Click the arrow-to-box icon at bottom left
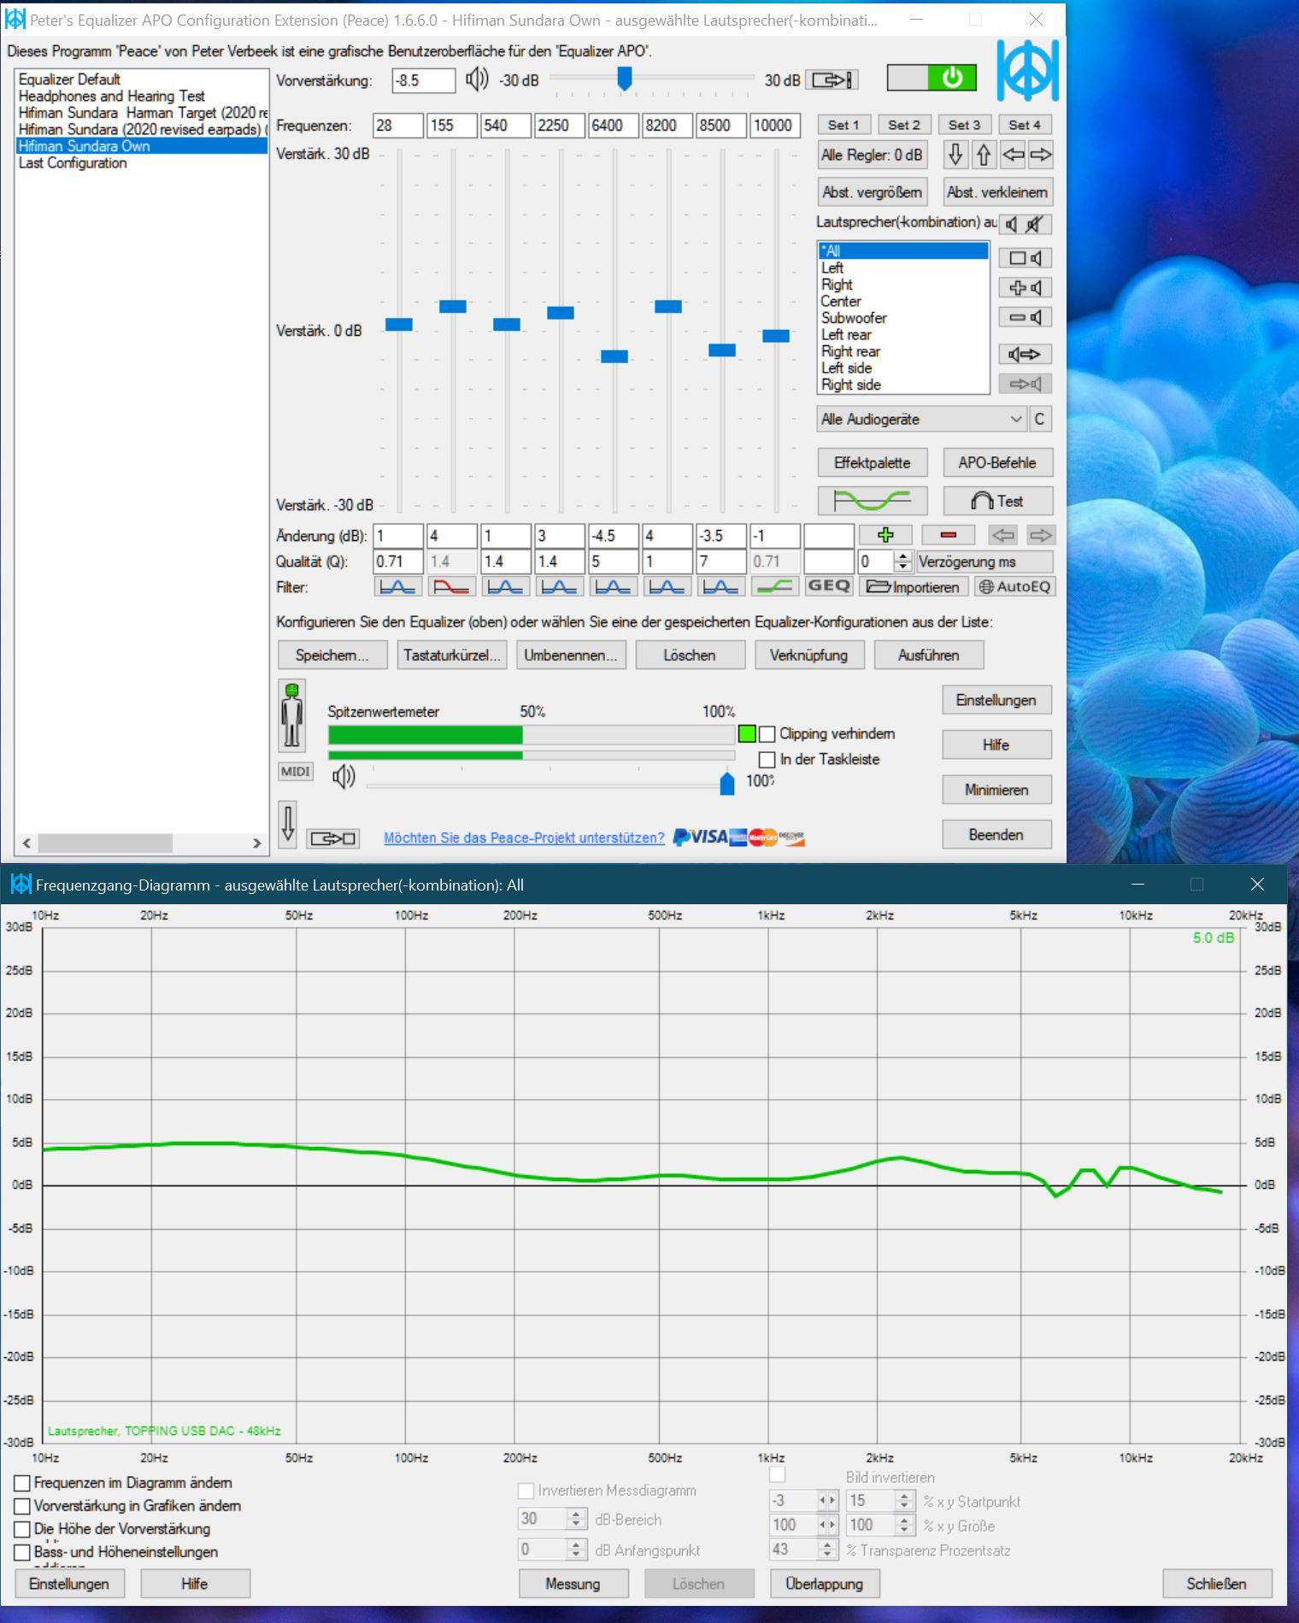 point(333,838)
